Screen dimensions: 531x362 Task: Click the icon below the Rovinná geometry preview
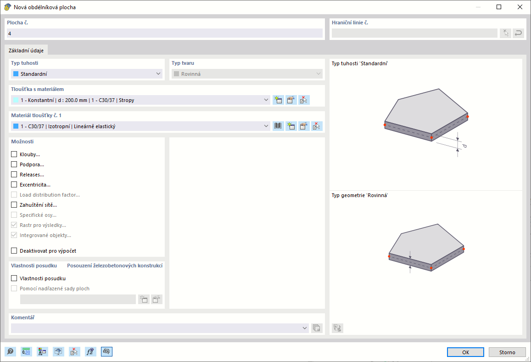[338, 328]
